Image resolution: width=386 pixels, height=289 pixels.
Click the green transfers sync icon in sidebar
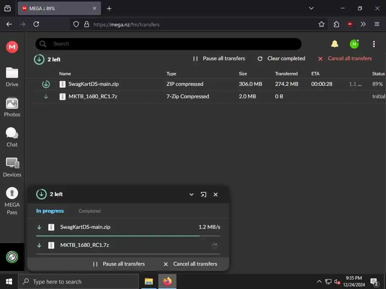click(x=12, y=257)
